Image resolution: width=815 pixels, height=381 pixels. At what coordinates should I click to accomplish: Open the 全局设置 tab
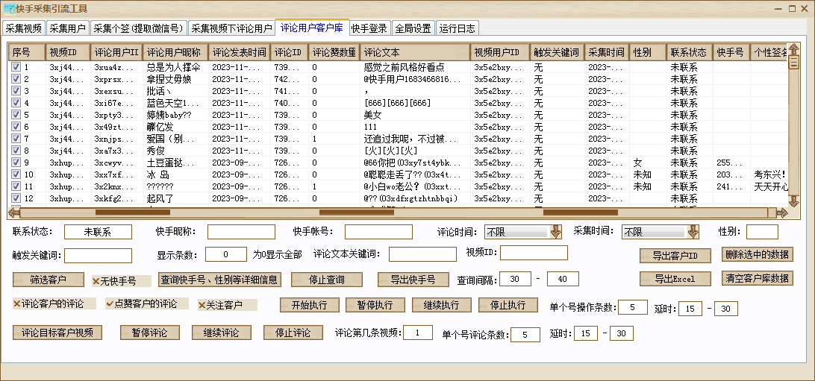pos(413,28)
